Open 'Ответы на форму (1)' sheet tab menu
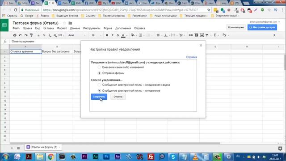 pyautogui.click(x=59, y=147)
